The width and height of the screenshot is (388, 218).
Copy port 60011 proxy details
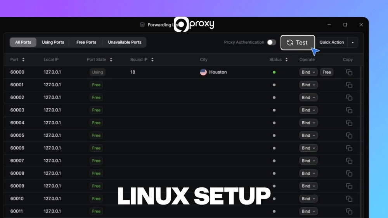click(x=349, y=211)
